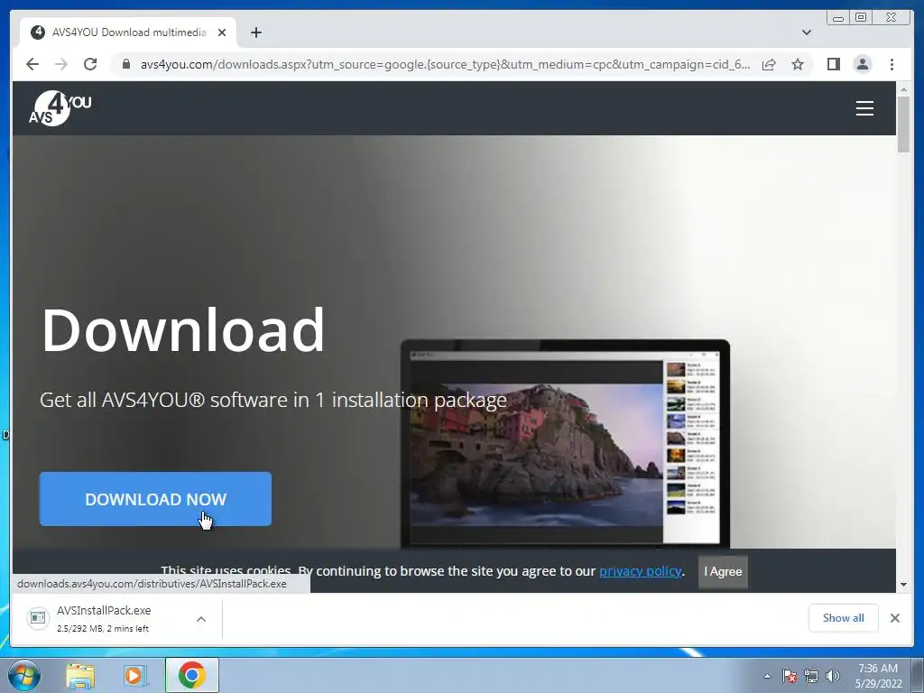Toggle the browser side panel
Image resolution: width=924 pixels, height=693 pixels.
[x=833, y=64]
